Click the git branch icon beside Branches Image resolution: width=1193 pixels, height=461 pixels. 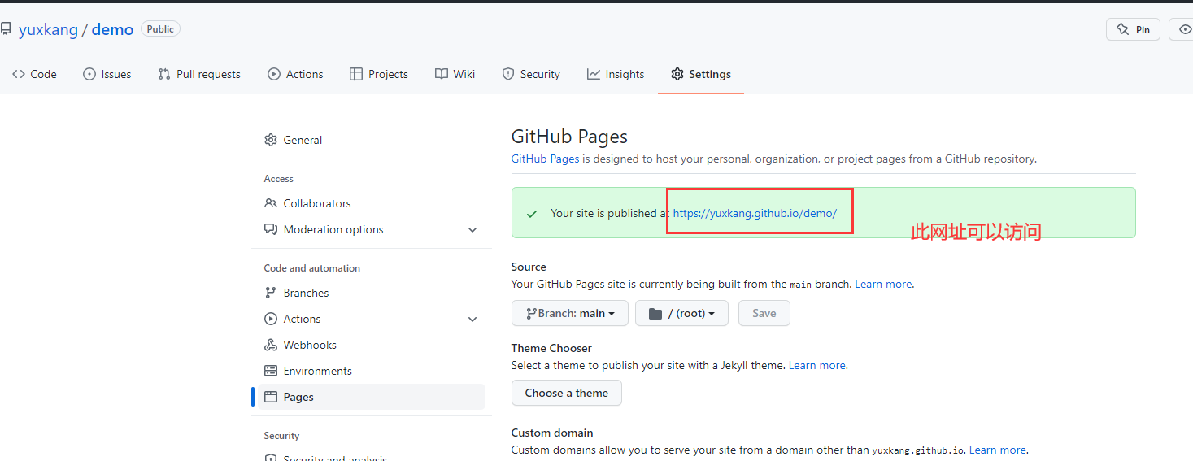click(271, 293)
